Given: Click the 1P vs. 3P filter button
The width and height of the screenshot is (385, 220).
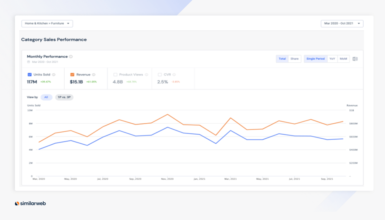Looking at the screenshot, I should [64, 97].
